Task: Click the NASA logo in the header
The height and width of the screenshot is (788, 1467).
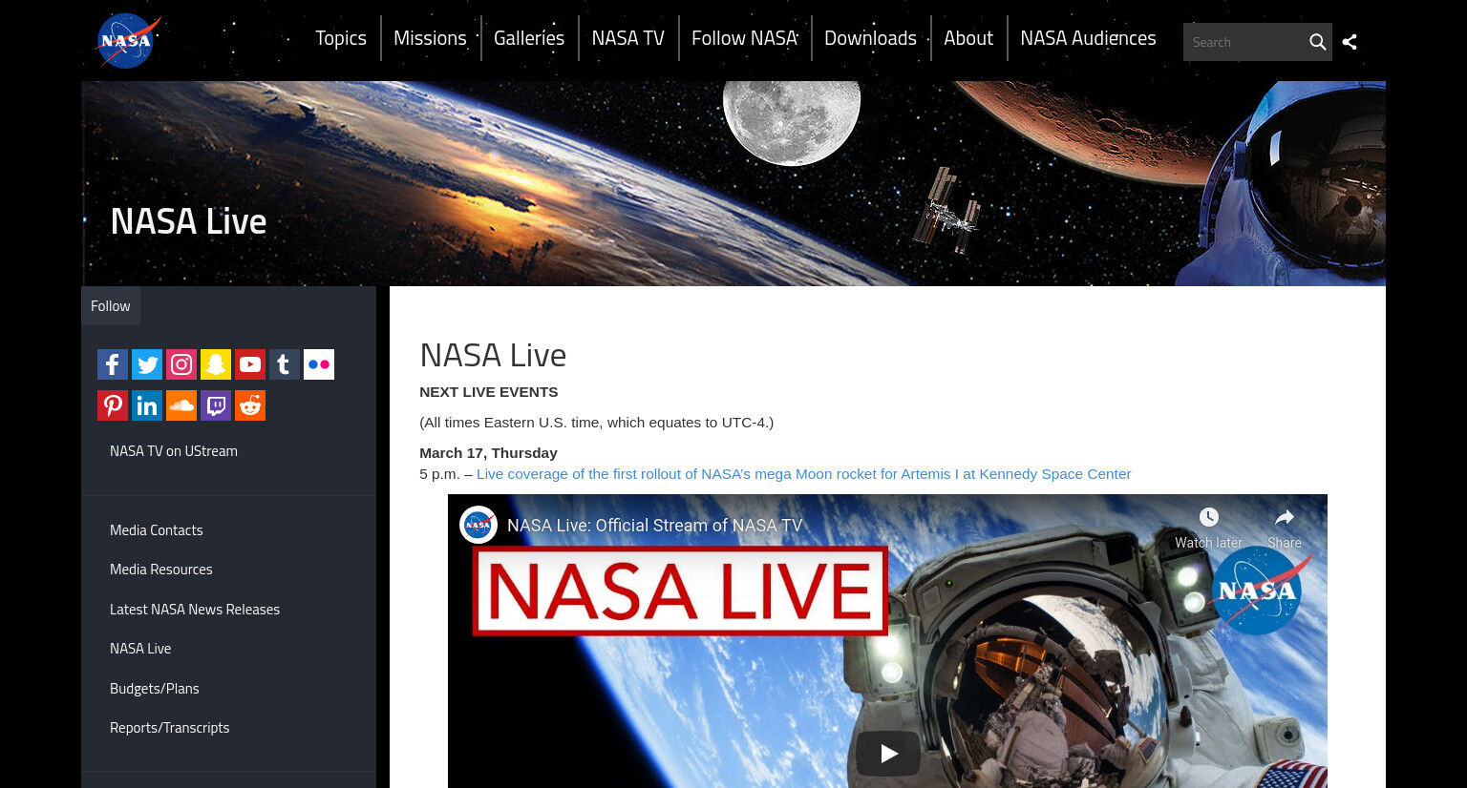Action: click(129, 41)
